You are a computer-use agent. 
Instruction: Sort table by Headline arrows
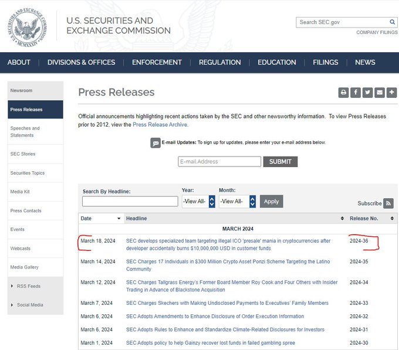tap(342, 218)
